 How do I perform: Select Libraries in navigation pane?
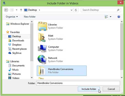click(15, 61)
